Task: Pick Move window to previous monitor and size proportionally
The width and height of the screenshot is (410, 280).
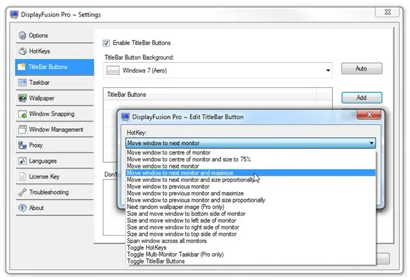Action: [x=250, y=200]
